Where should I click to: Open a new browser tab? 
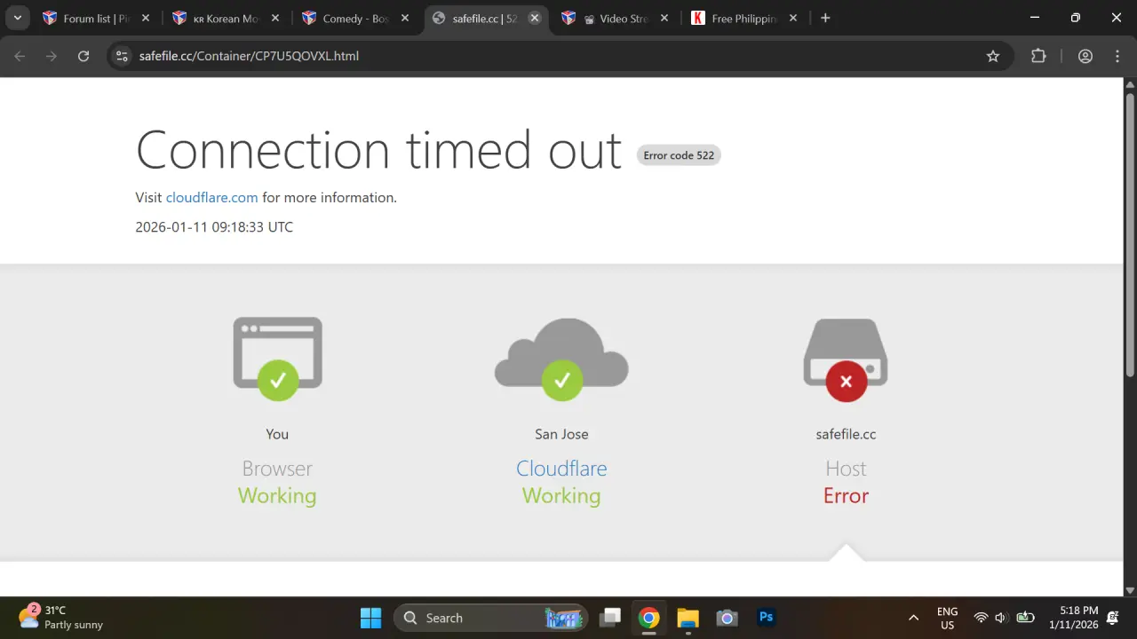(x=825, y=18)
